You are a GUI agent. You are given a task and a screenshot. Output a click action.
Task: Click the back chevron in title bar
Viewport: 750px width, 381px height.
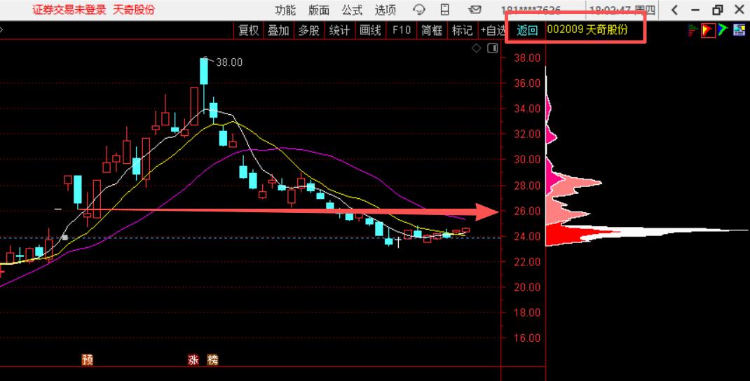point(674,10)
